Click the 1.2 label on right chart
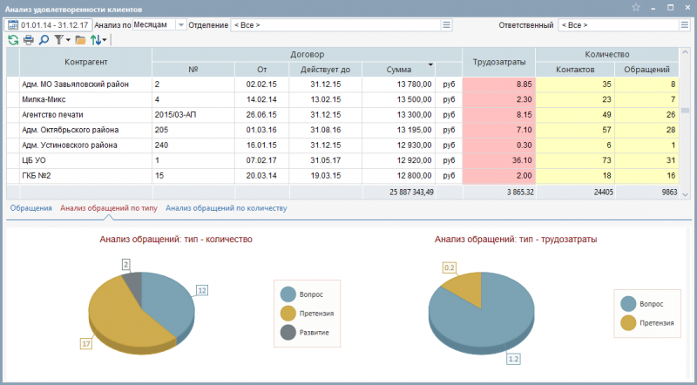Image resolution: width=697 pixels, height=385 pixels. click(x=513, y=359)
